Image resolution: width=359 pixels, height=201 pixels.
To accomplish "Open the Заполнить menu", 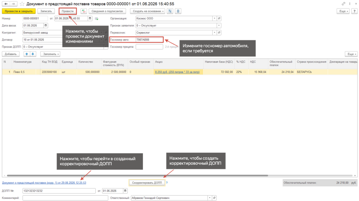I will point(50,54).
